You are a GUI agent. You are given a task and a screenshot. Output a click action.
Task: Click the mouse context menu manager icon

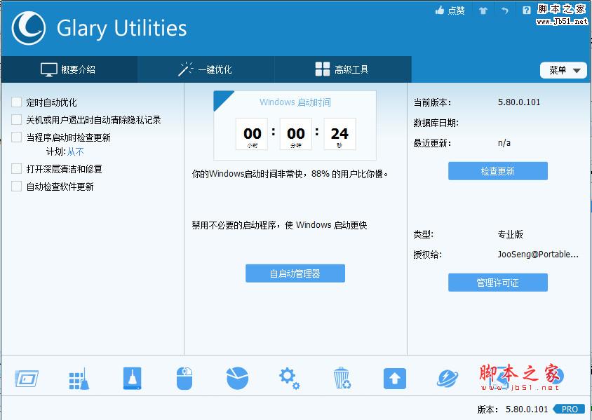pyautogui.click(x=184, y=378)
